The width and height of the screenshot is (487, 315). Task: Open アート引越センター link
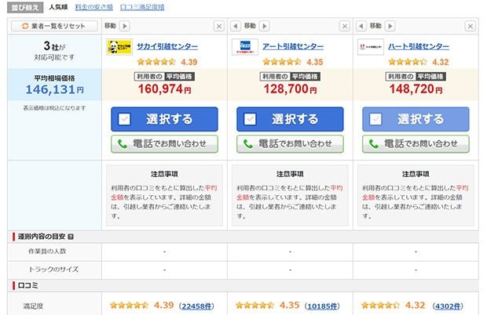coord(293,46)
